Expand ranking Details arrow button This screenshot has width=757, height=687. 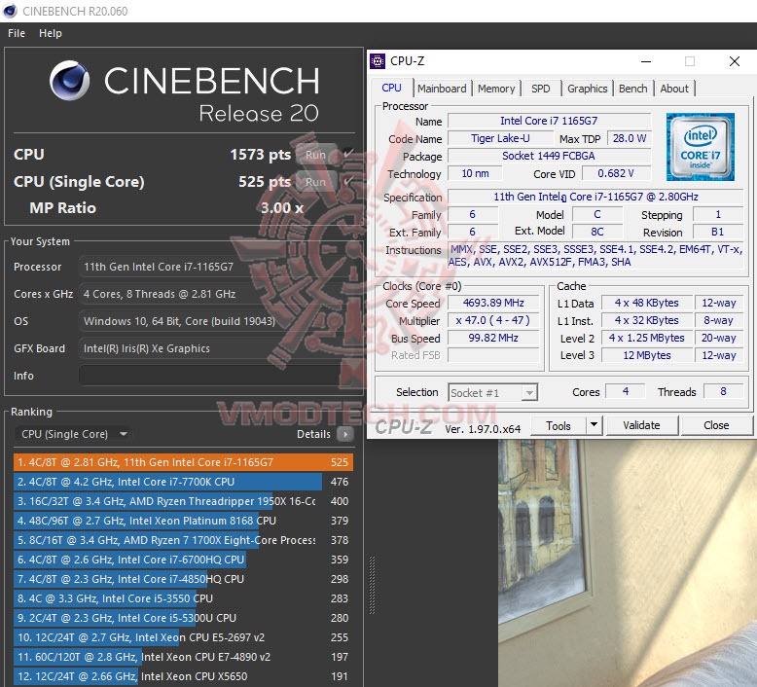pyautogui.click(x=345, y=434)
